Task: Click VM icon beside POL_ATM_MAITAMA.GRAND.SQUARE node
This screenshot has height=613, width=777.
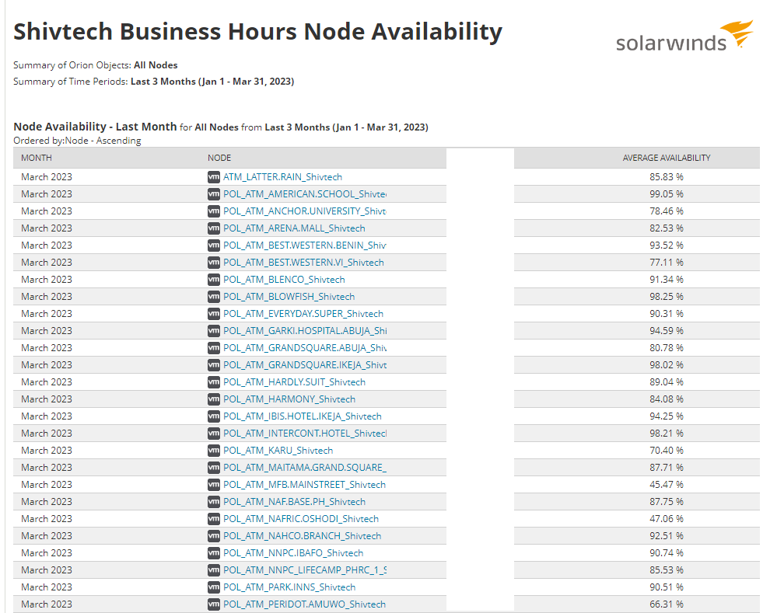Action: (214, 468)
